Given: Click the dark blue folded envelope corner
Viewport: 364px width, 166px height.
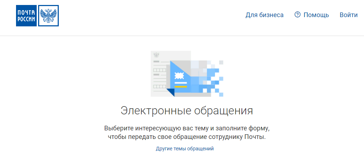Looking at the screenshot, I should click(x=171, y=92).
